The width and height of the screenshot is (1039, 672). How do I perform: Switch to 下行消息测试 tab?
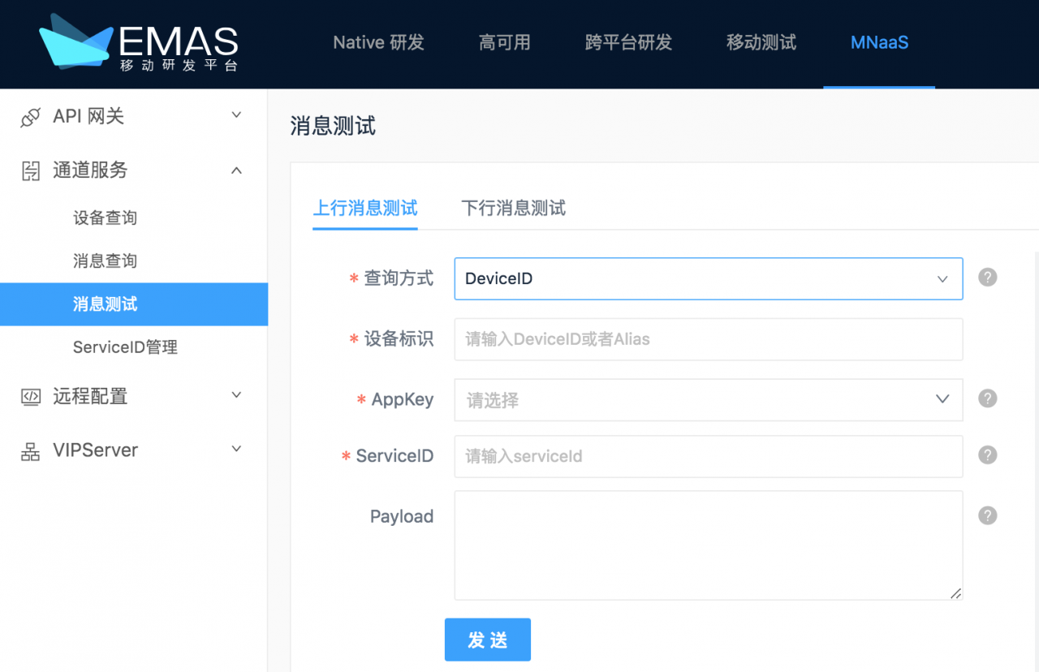point(513,209)
